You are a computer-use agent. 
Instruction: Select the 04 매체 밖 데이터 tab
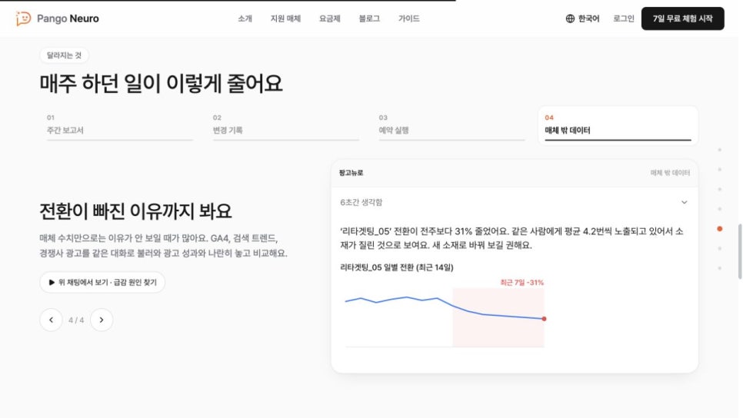(618, 125)
